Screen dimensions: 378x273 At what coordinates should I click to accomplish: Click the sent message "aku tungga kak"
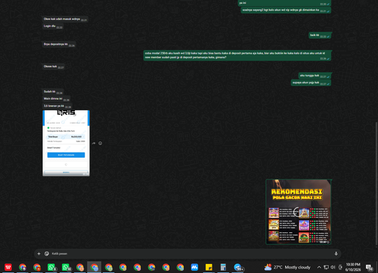tap(314, 76)
